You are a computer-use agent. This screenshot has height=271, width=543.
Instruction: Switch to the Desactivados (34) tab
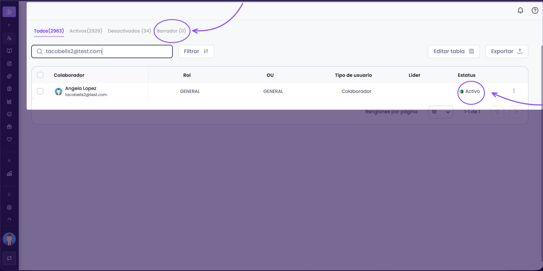[x=129, y=31]
